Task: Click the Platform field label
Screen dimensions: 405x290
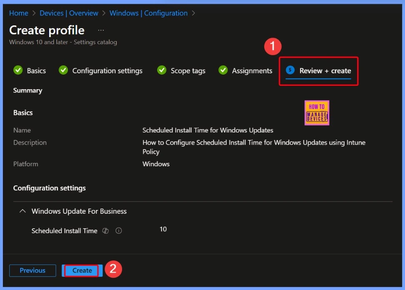Action: pos(25,164)
